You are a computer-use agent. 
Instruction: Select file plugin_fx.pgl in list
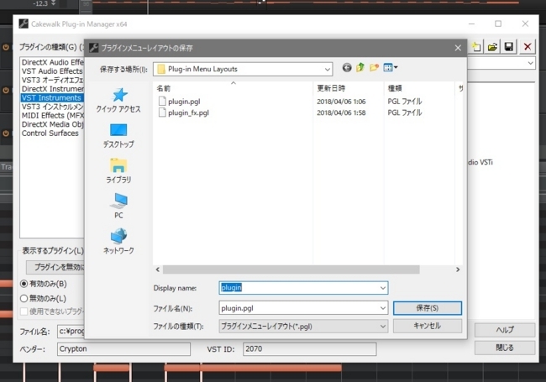[188, 113]
